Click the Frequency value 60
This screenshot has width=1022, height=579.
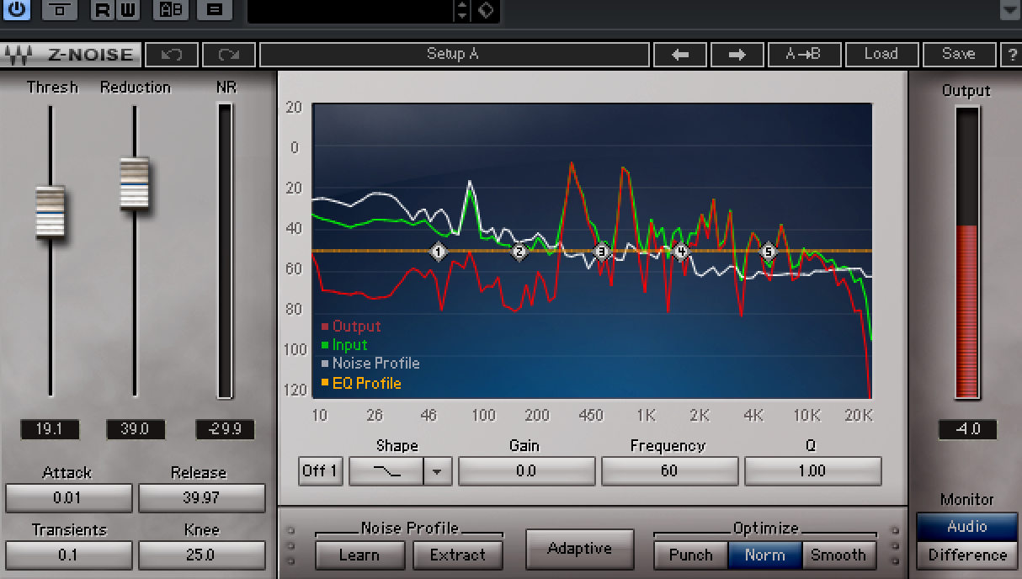point(669,471)
